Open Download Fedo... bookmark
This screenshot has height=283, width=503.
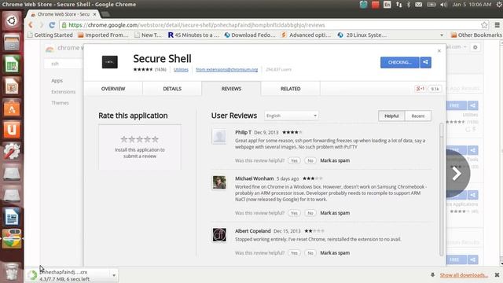coord(250,35)
